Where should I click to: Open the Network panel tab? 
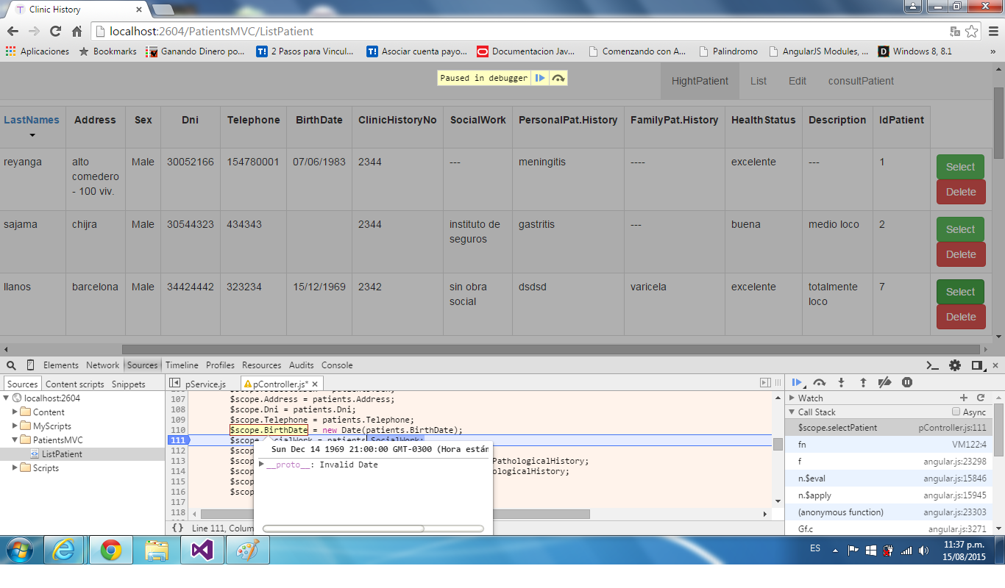102,365
